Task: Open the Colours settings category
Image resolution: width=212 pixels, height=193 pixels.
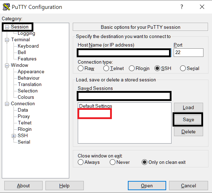Action: [26, 97]
